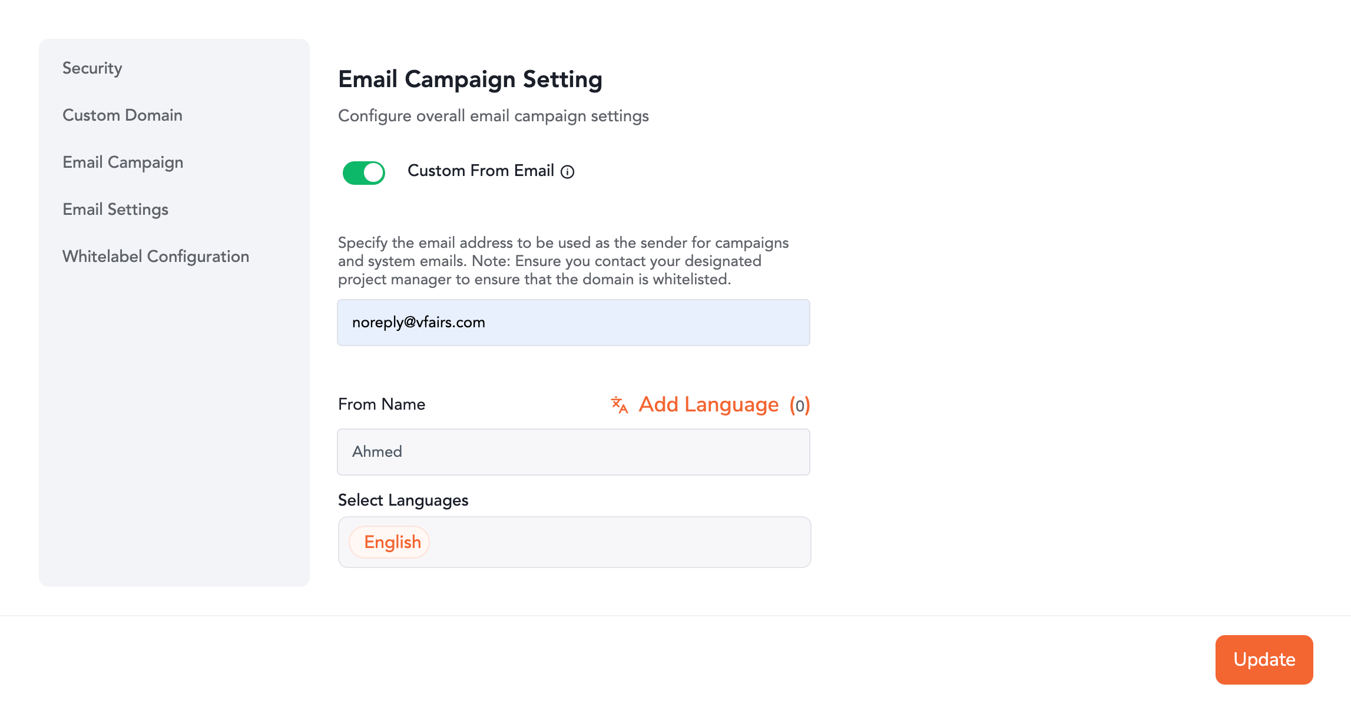Go to Custom Domain in the sidebar

122,115
